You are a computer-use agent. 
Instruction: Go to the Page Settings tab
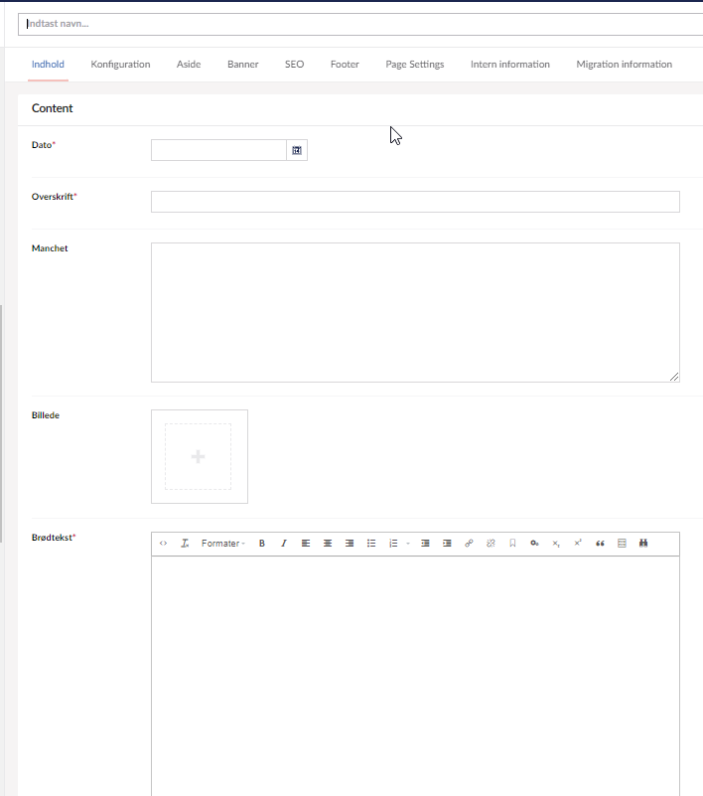[415, 65]
